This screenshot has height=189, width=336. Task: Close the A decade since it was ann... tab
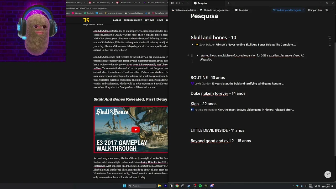click(x=140, y=3)
